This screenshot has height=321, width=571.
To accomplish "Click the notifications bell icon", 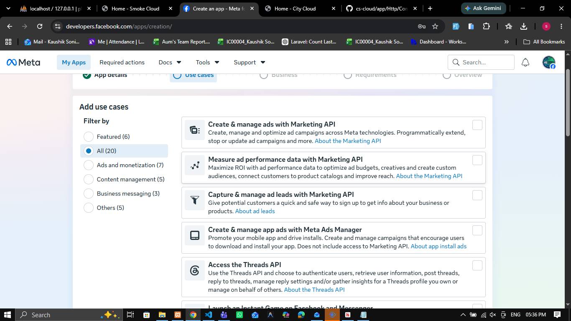I will pyautogui.click(x=525, y=62).
